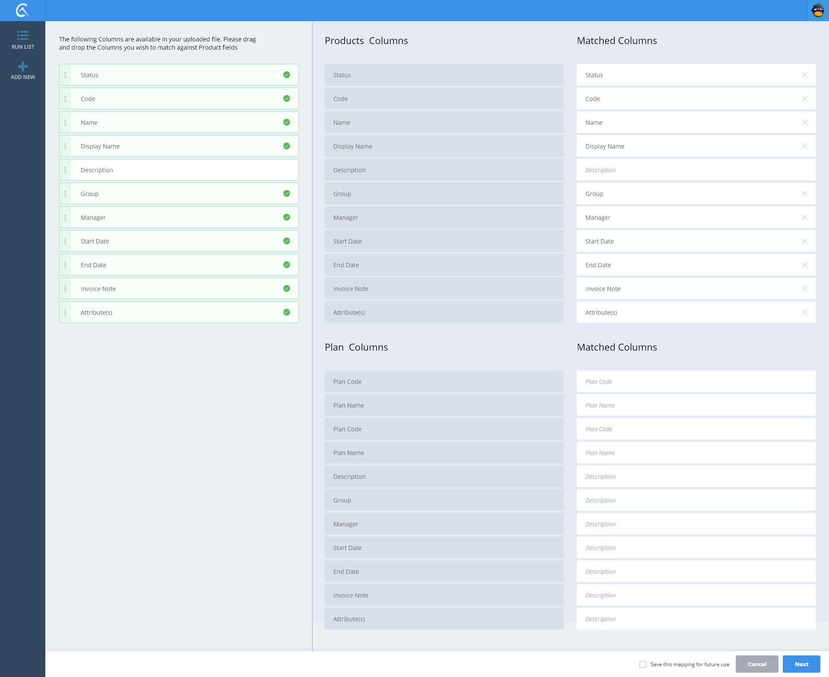Click the drag handle of Description column

coord(65,170)
